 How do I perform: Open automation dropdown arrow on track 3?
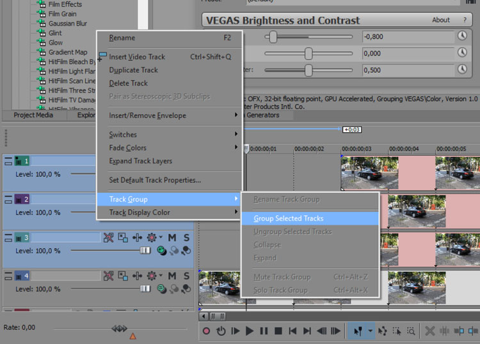[161, 237]
